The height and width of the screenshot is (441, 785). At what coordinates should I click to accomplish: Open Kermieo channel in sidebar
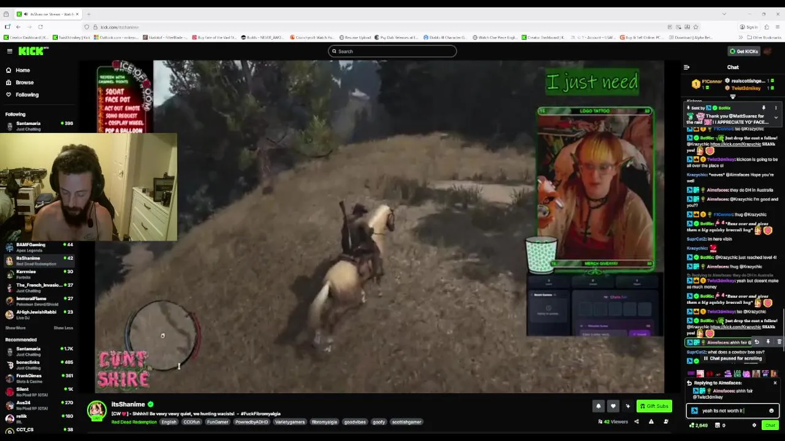[x=39, y=274]
